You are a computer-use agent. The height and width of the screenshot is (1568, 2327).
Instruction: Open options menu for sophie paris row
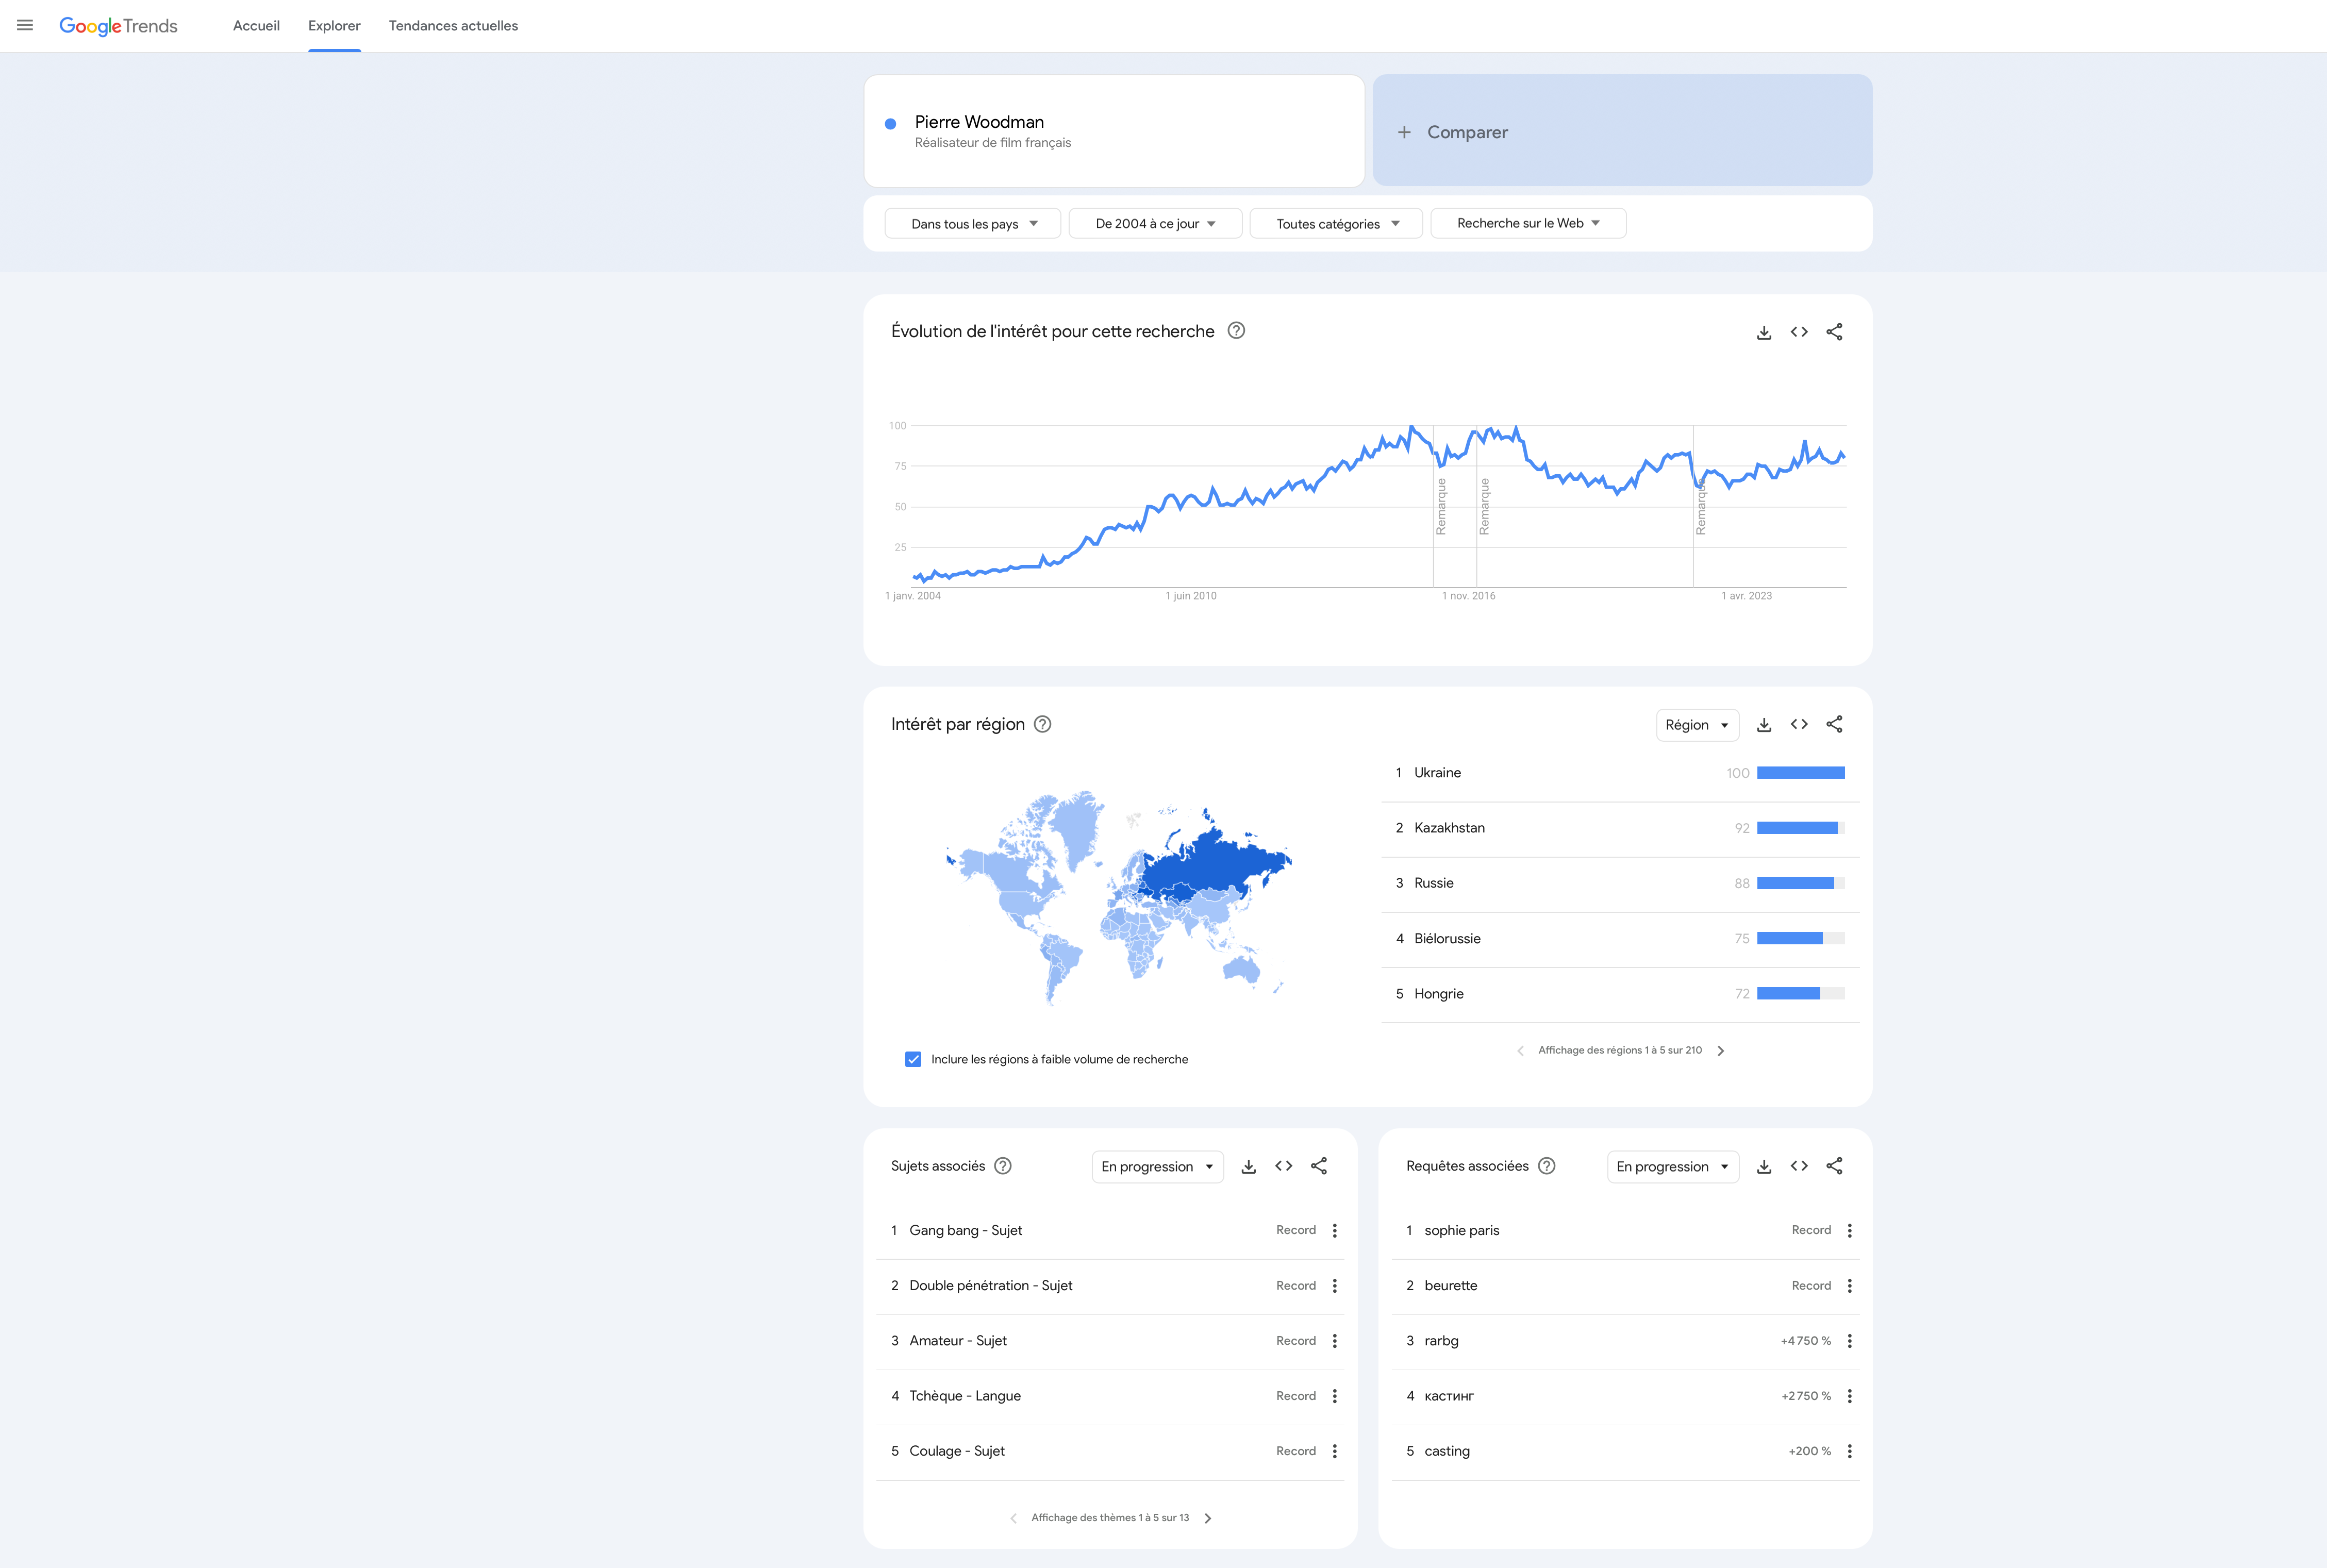(1849, 1231)
